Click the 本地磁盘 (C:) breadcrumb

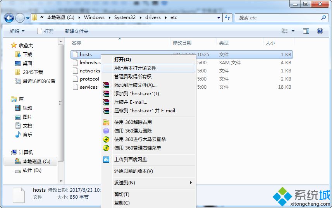60,17
